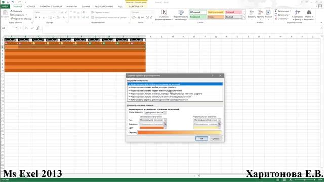This screenshot has width=324, height=182.
Task: Click Merge and Center (Объединить и поместить в центре)
Action: click(x=109, y=18)
